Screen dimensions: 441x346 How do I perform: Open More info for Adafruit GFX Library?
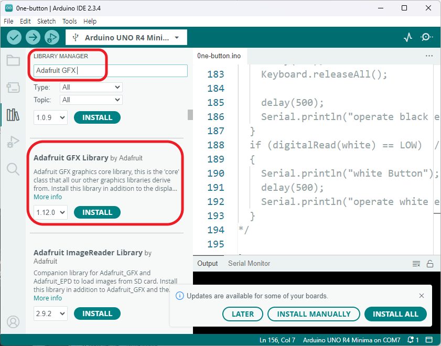pos(48,197)
